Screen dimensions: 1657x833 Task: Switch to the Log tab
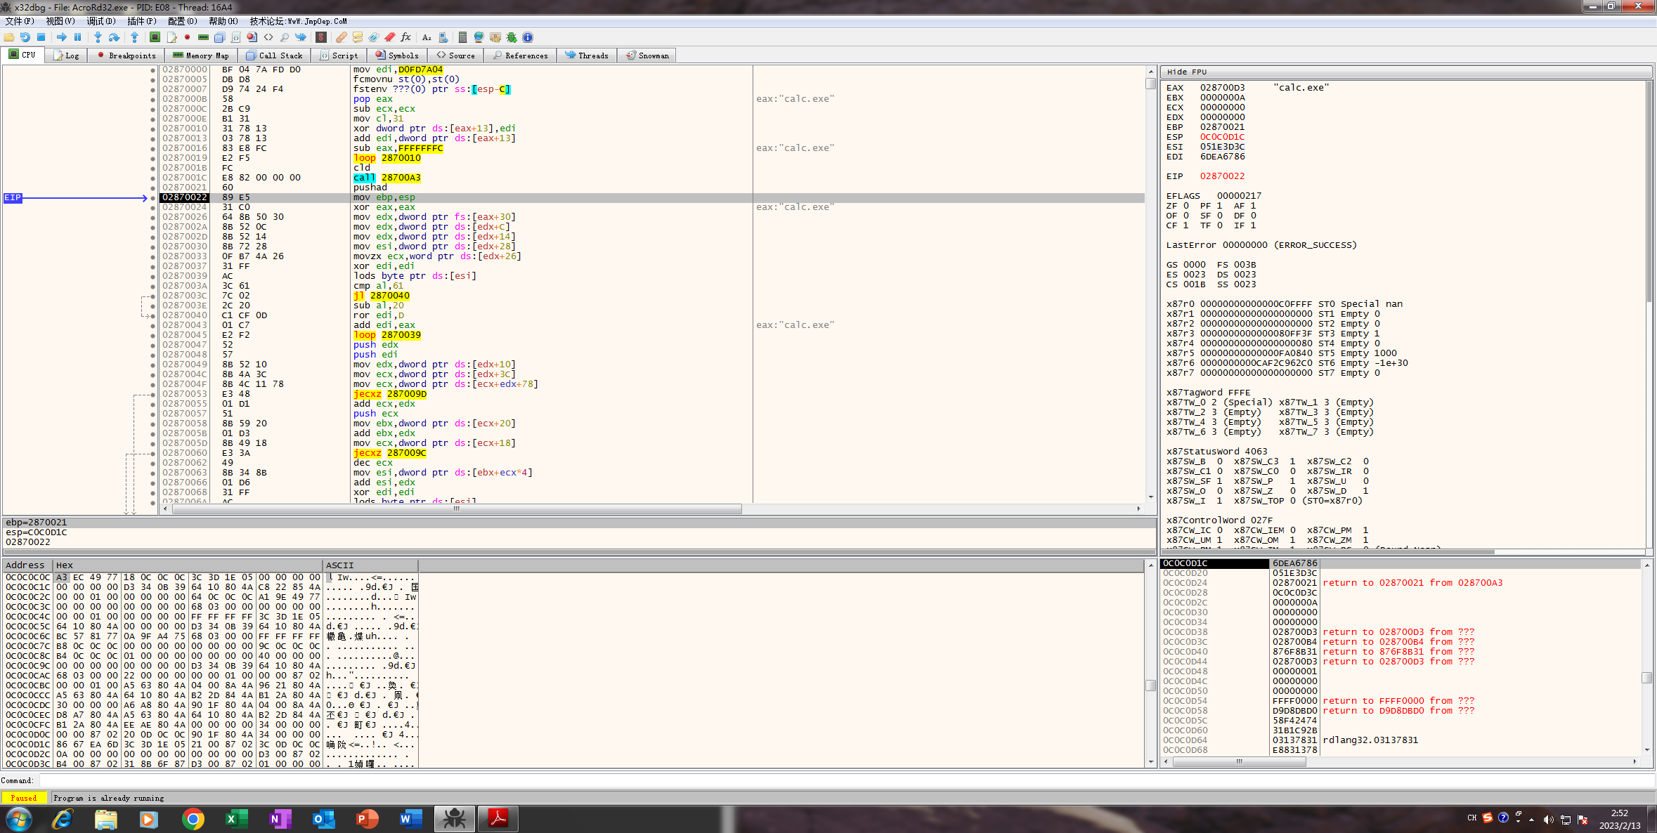tap(67, 55)
